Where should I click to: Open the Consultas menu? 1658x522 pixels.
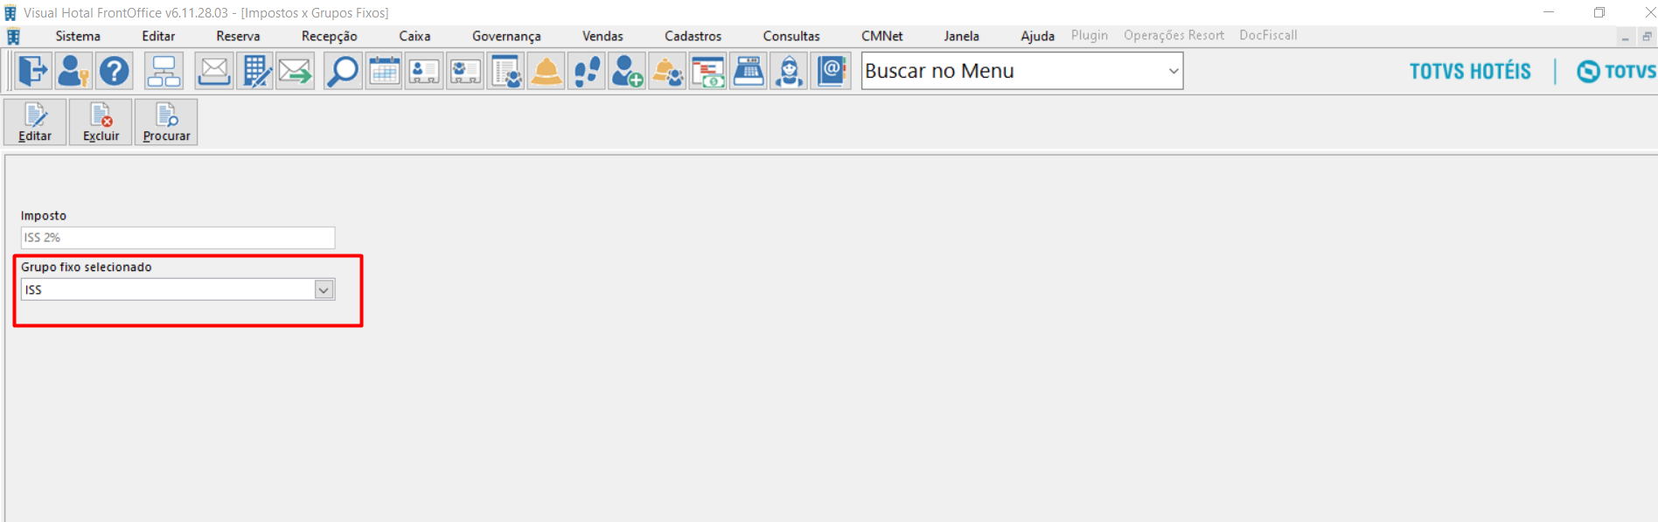tap(791, 36)
